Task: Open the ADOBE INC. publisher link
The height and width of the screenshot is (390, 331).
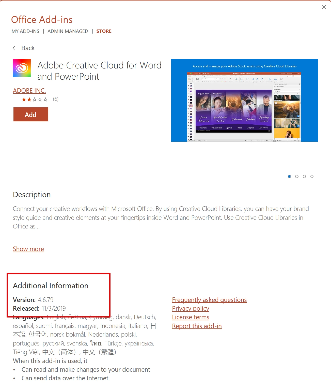Action: click(29, 91)
